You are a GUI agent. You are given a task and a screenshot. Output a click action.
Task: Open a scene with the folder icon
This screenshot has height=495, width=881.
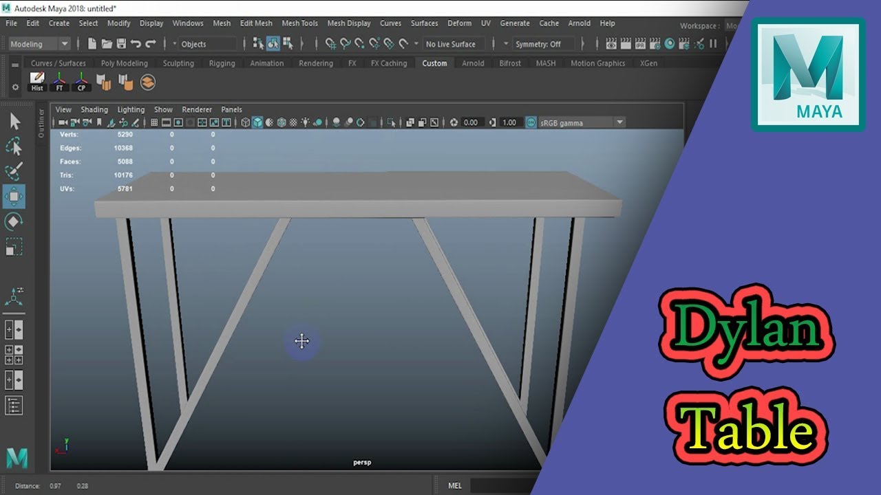coord(107,44)
